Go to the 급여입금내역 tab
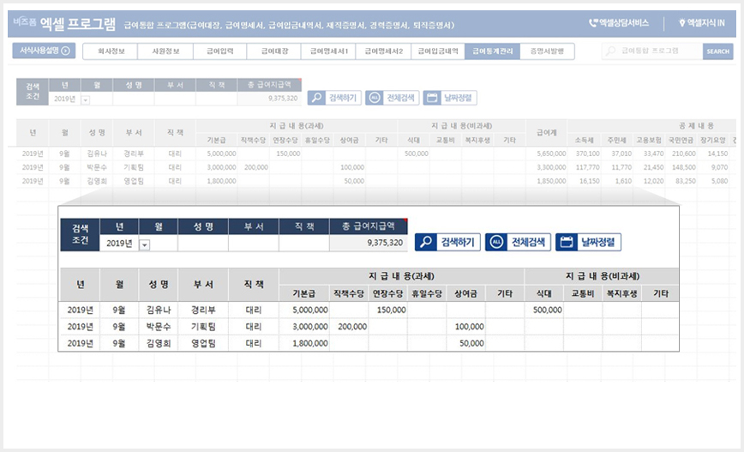The width and height of the screenshot is (744, 452). point(438,51)
